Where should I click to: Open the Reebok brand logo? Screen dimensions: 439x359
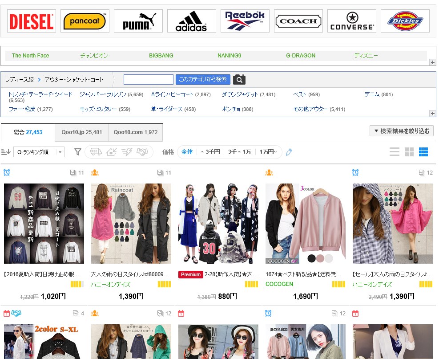pos(245,21)
